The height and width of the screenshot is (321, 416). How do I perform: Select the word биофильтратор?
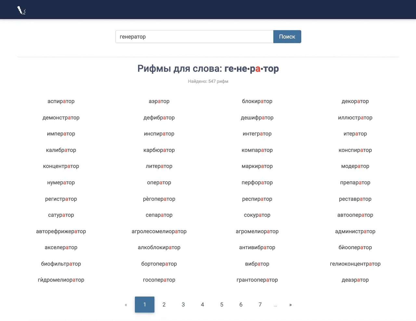tap(61, 264)
